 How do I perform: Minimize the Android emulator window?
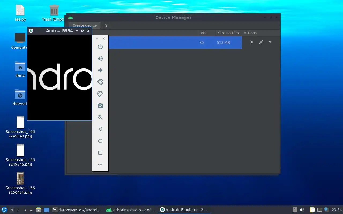tap(77, 31)
